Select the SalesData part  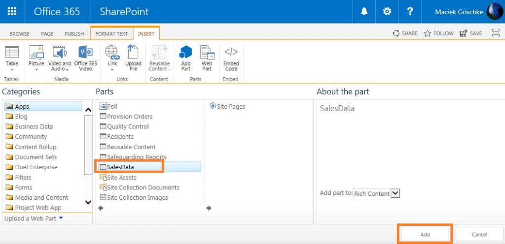(149, 167)
